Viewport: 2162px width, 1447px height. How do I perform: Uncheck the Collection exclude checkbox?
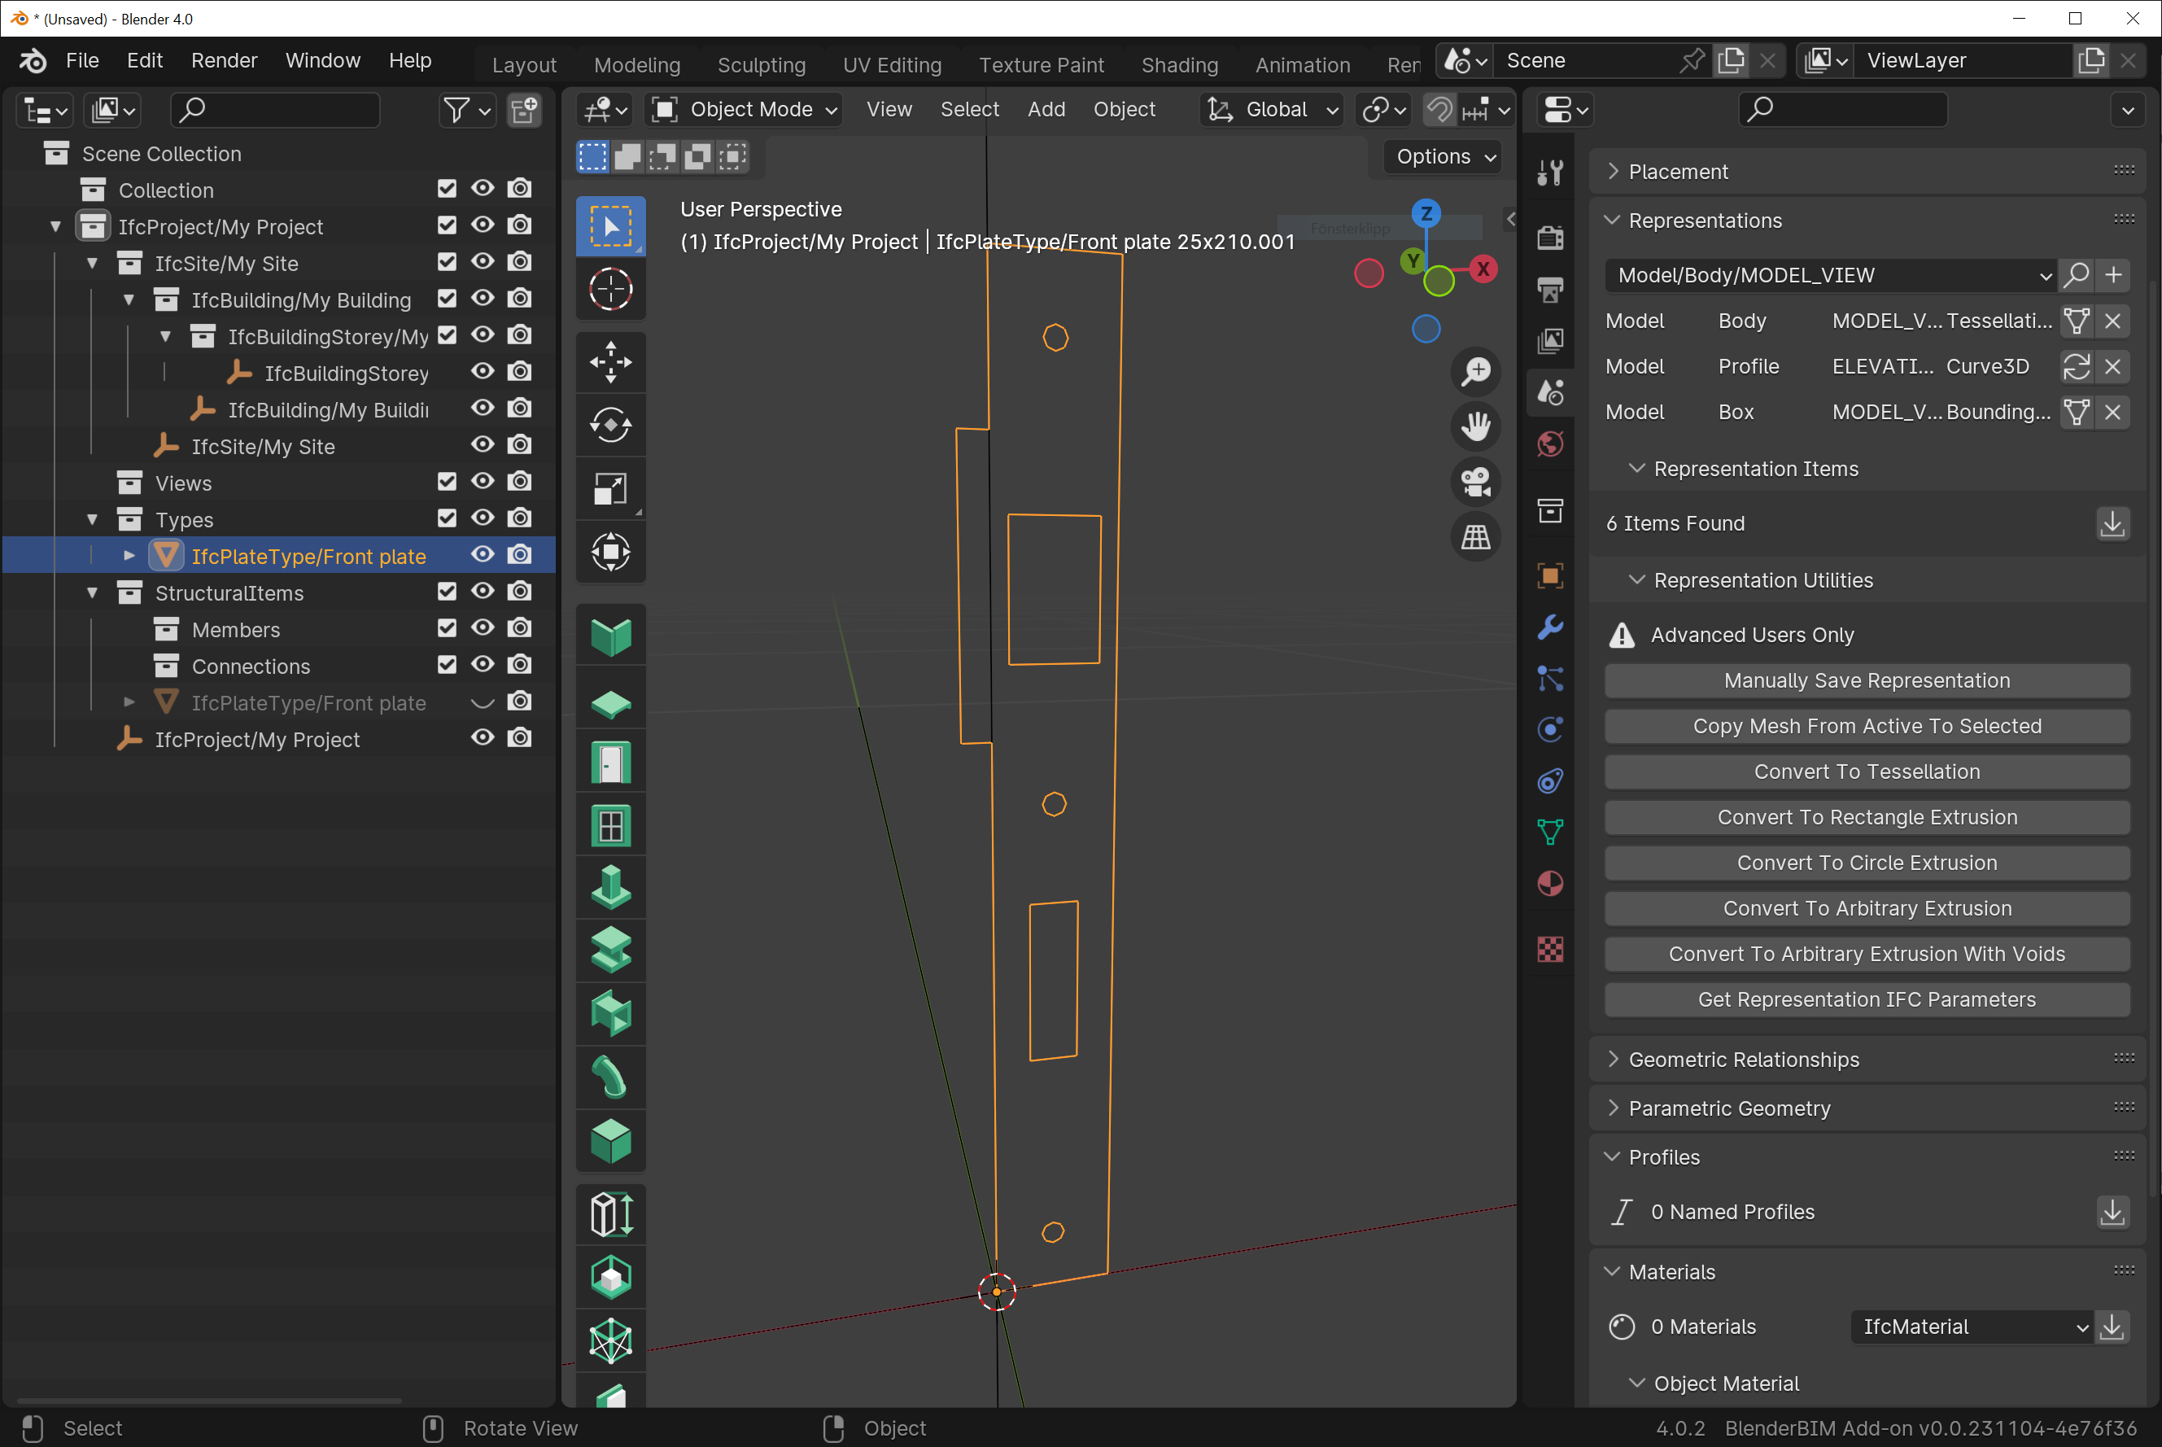(447, 189)
